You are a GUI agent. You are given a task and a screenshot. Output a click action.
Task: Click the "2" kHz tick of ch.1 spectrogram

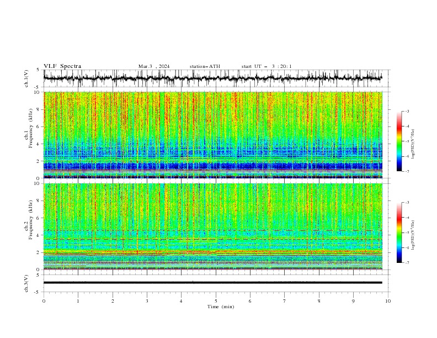pyautogui.click(x=39, y=161)
